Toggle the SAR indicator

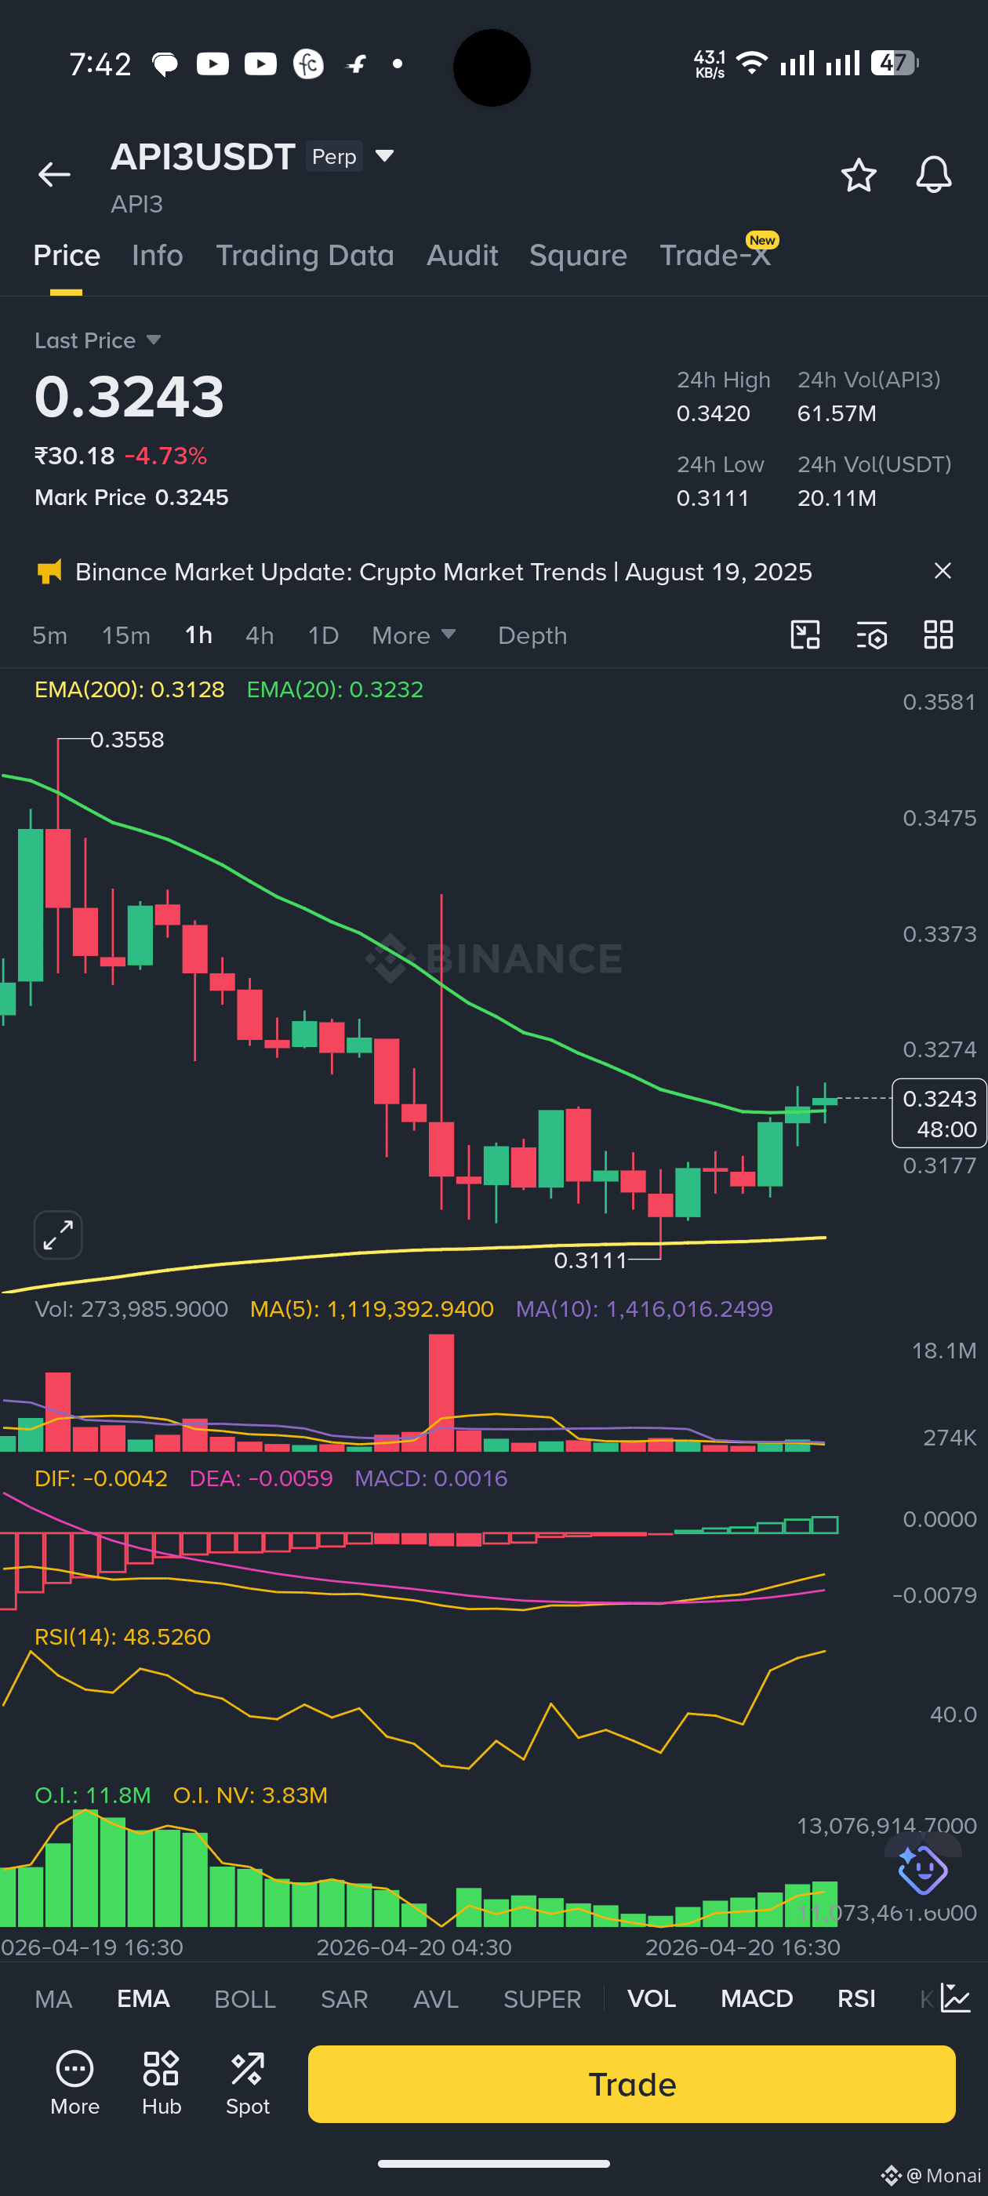point(344,1998)
